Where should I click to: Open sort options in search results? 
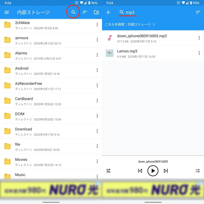tap(198, 12)
